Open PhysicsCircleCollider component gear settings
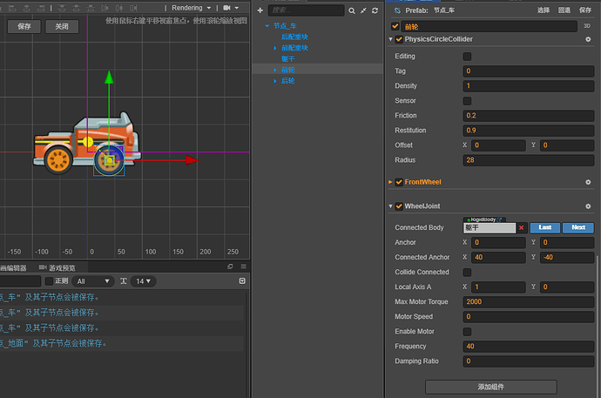Screen dimensions: 601x398 click(589, 39)
